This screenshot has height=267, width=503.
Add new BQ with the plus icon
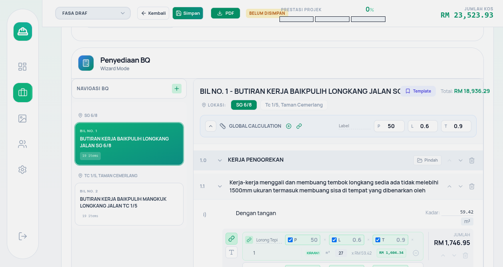(177, 89)
